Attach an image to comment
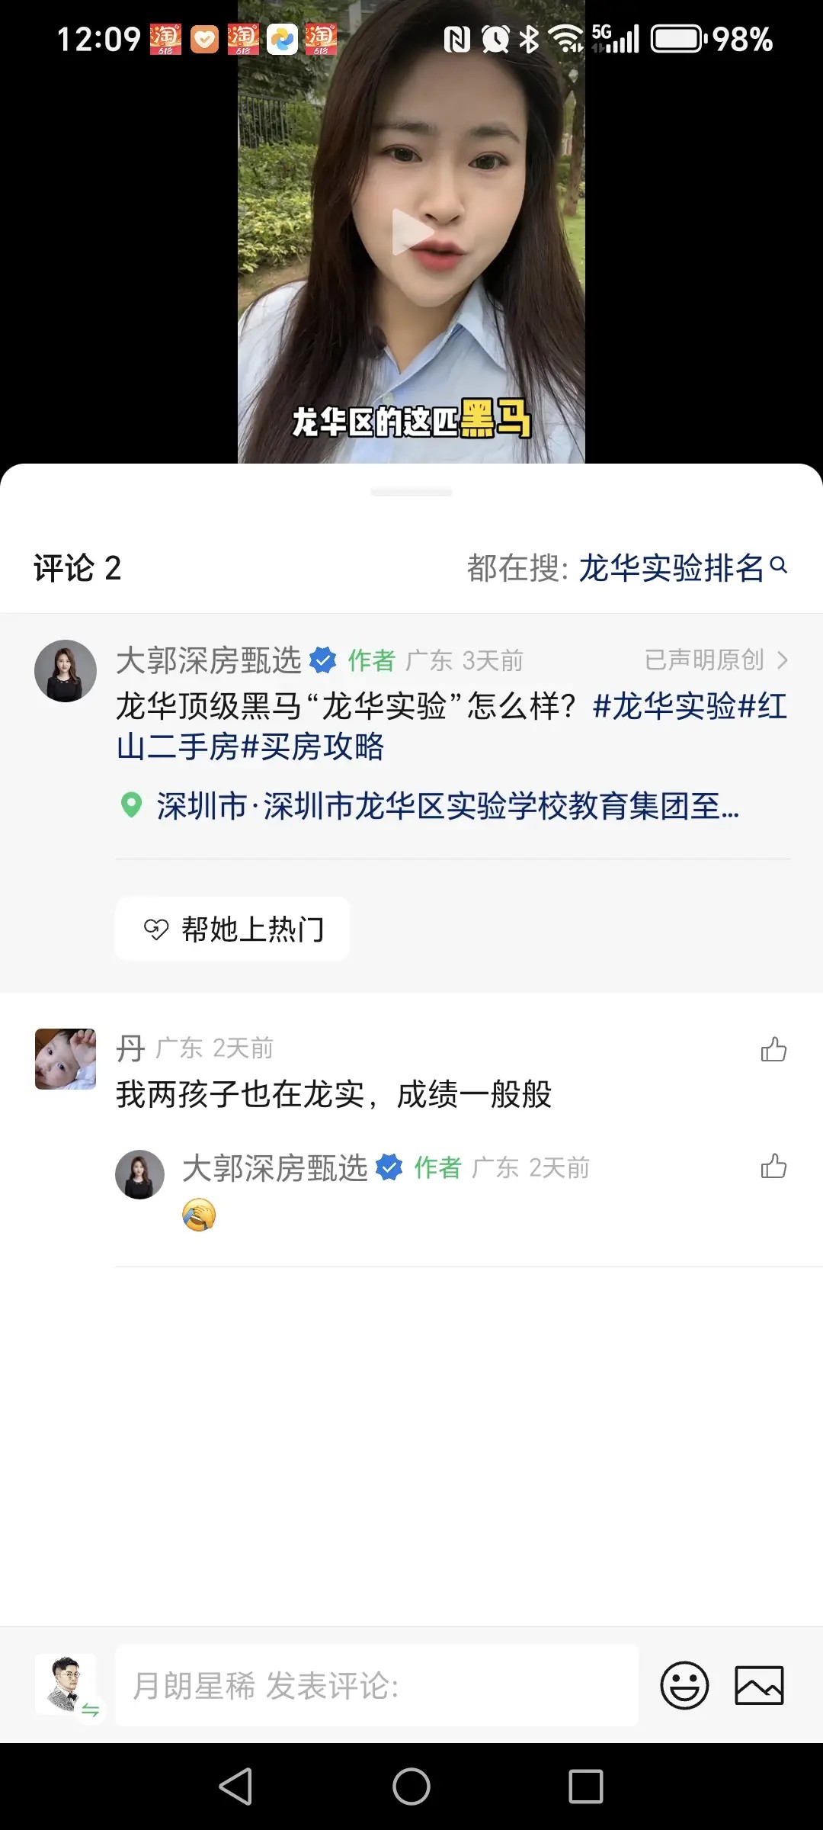The image size is (823, 1830). 759,1684
